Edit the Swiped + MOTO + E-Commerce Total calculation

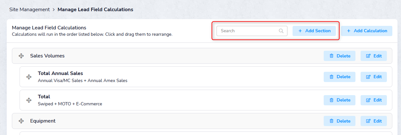point(373,100)
